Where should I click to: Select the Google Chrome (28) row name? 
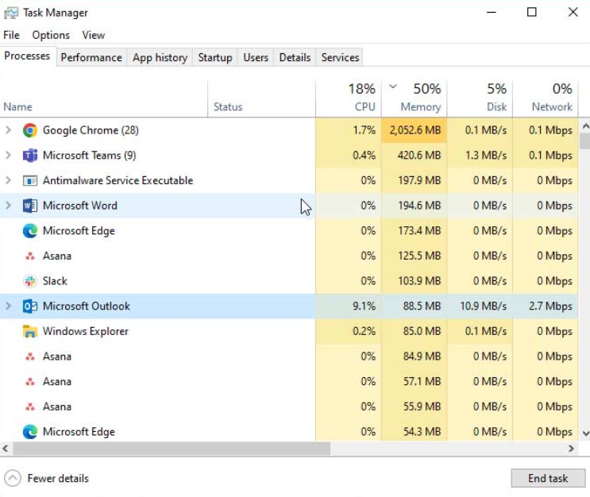[x=91, y=130]
